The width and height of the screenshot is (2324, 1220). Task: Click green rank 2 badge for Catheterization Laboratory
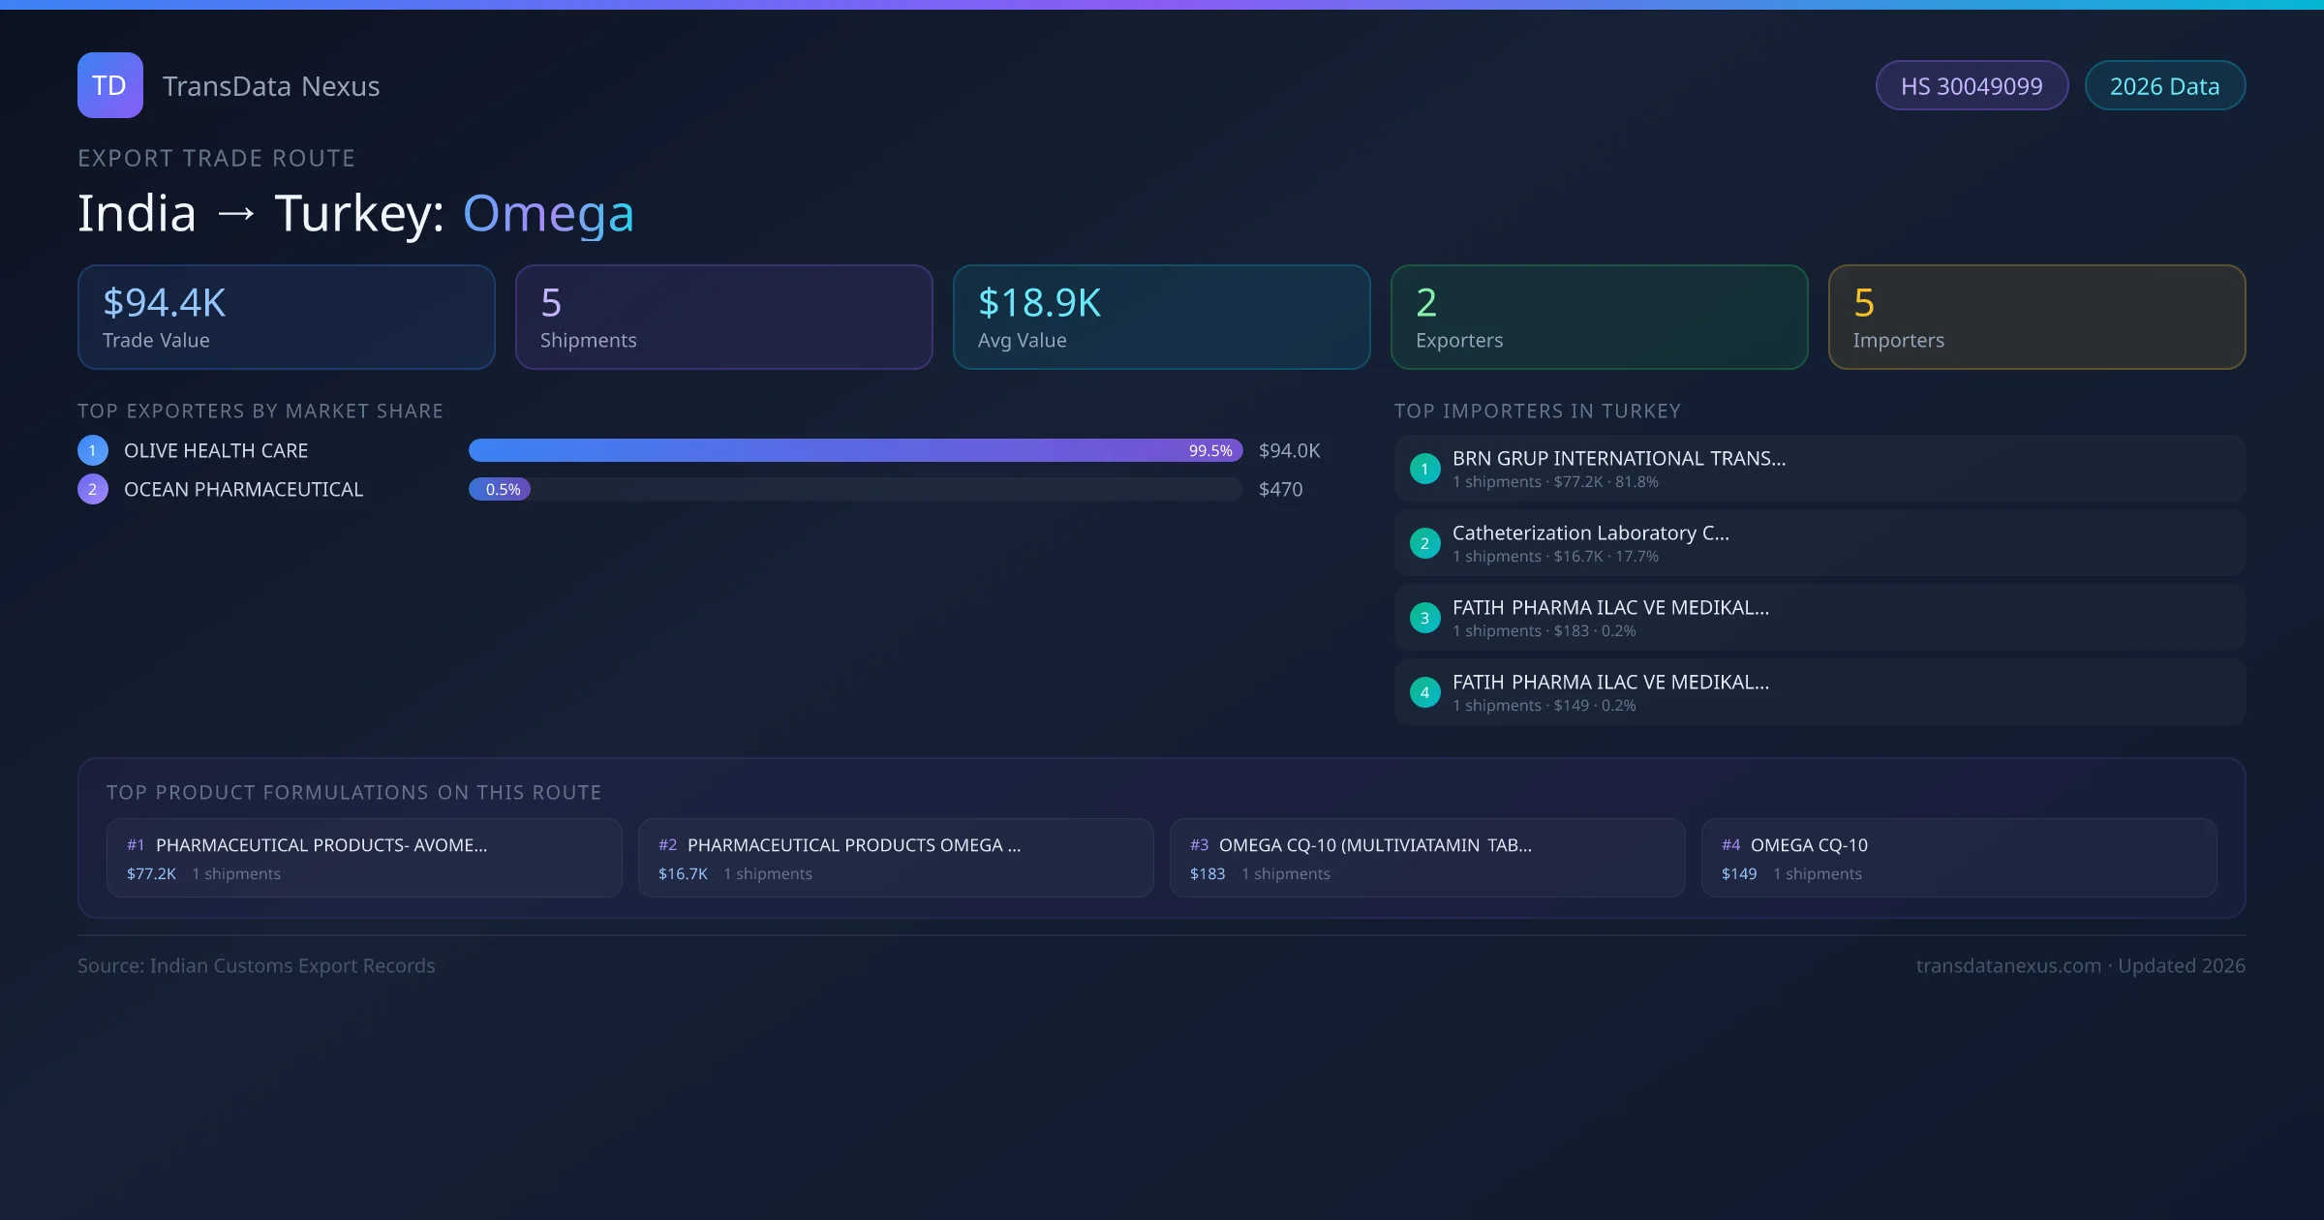pos(1424,543)
